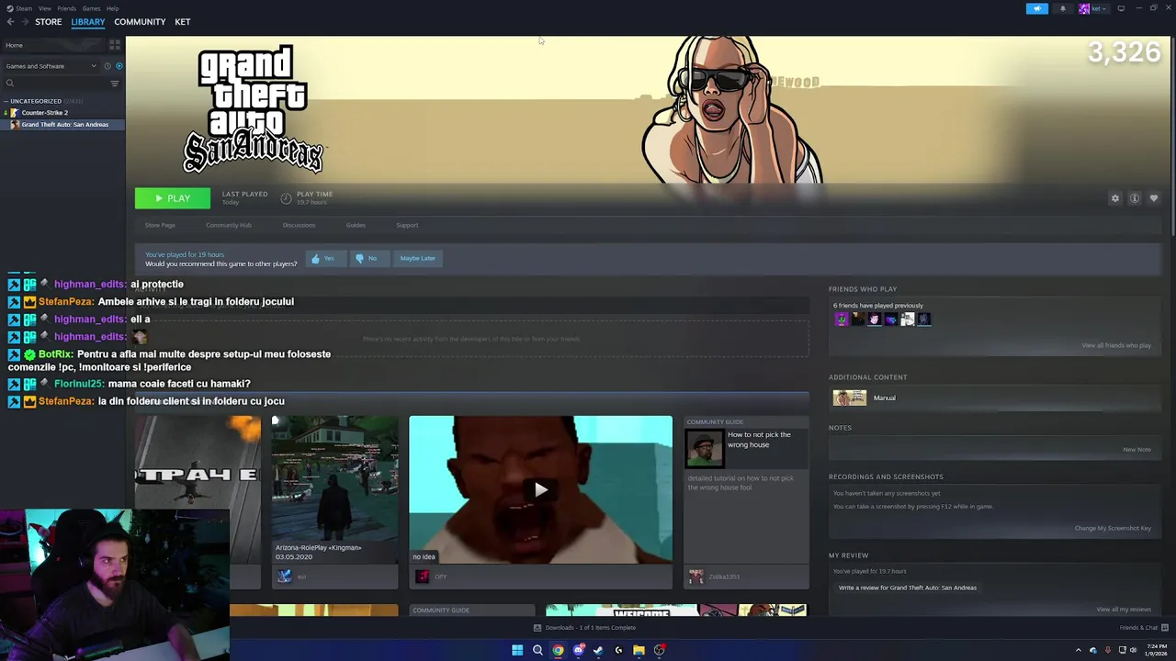Switch to the STORE tab
The image size is (1176, 661).
49,22
